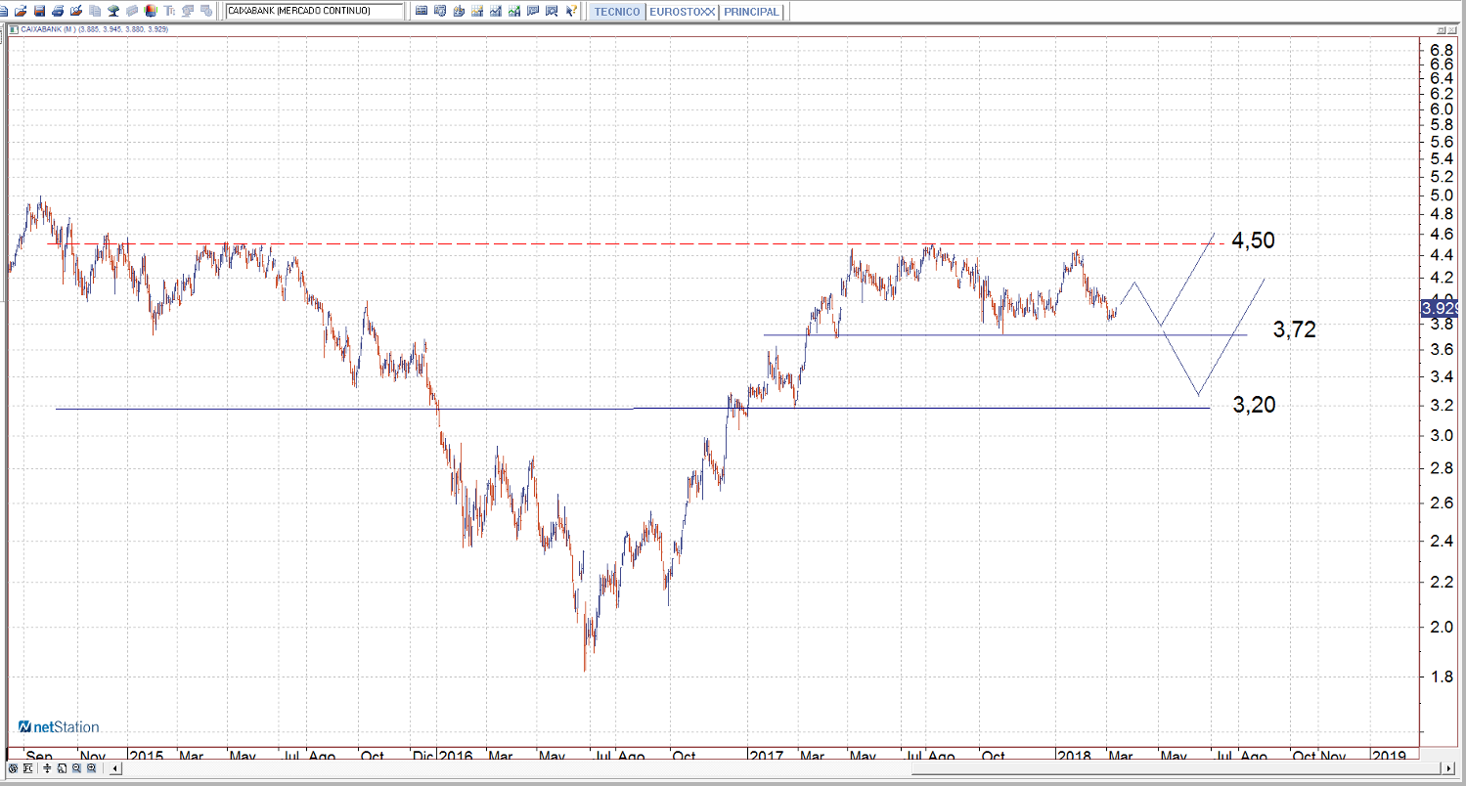Image resolution: width=1466 pixels, height=786 pixels.
Task: Click the chart window with check icon
Action: (533, 11)
